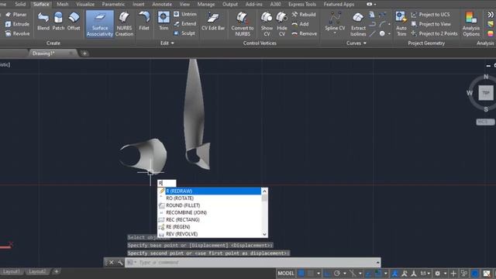The width and height of the screenshot is (496, 279).
Task: Switch to the Drawing1 file tab
Action: (x=43, y=53)
